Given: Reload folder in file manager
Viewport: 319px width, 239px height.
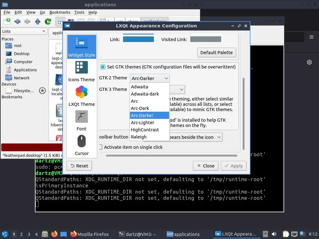Looking at the screenshot, I should tap(48, 21).
